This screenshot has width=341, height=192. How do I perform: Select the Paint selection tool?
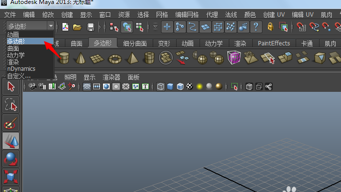point(11,123)
